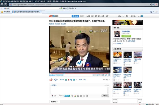
Task: Open the 全部视频信息 link
Action: [x=131, y=41]
